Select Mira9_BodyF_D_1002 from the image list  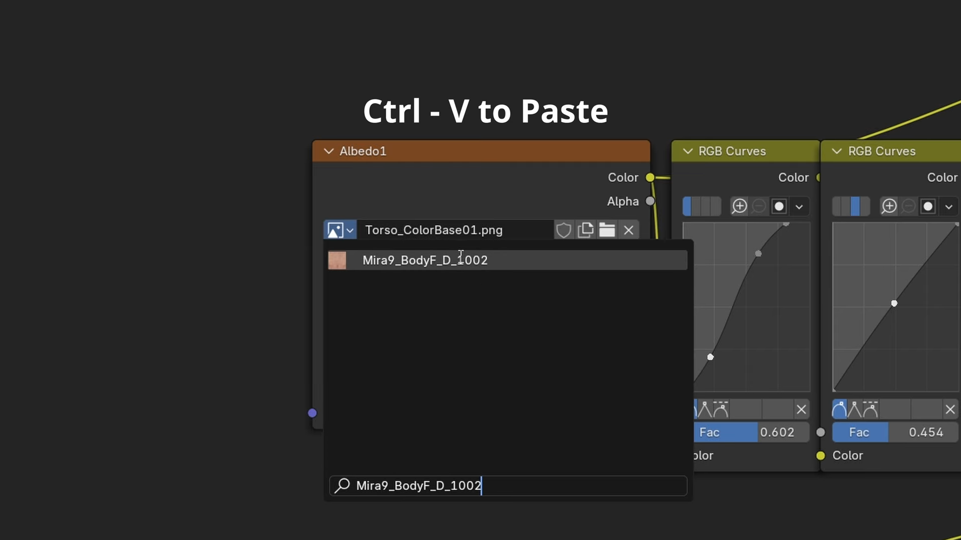point(507,260)
